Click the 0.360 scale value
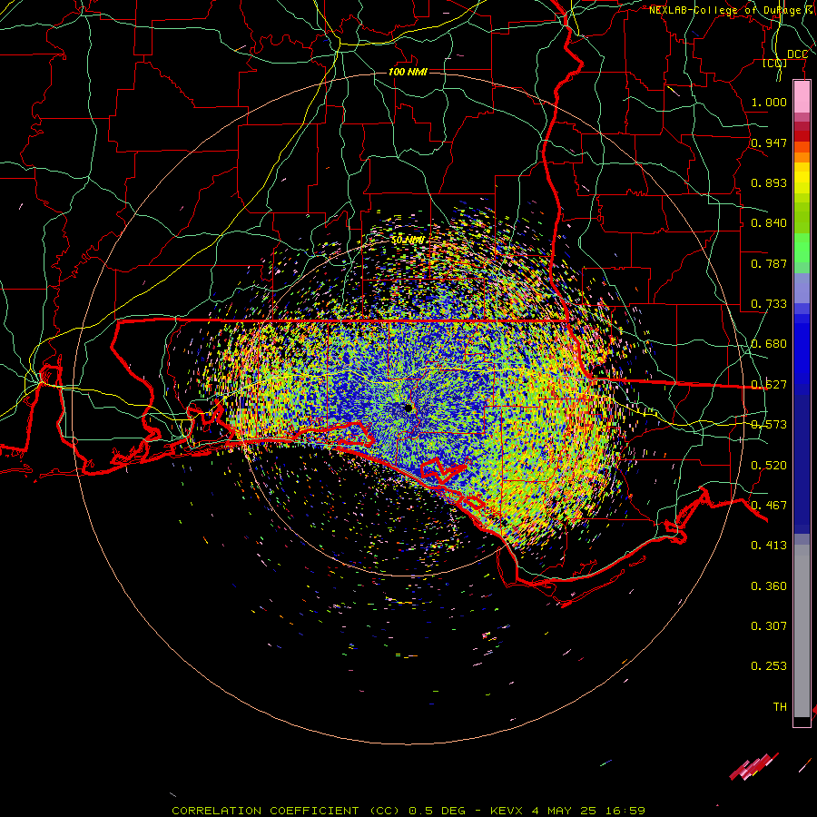 pos(769,586)
